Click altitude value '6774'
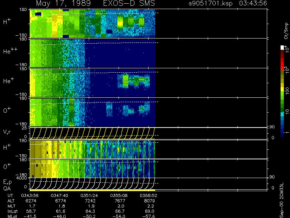The image size is (290, 218). [61, 201]
